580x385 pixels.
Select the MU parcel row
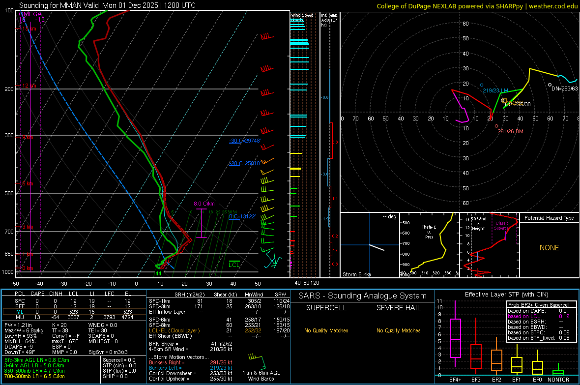pyautogui.click(x=73, y=317)
